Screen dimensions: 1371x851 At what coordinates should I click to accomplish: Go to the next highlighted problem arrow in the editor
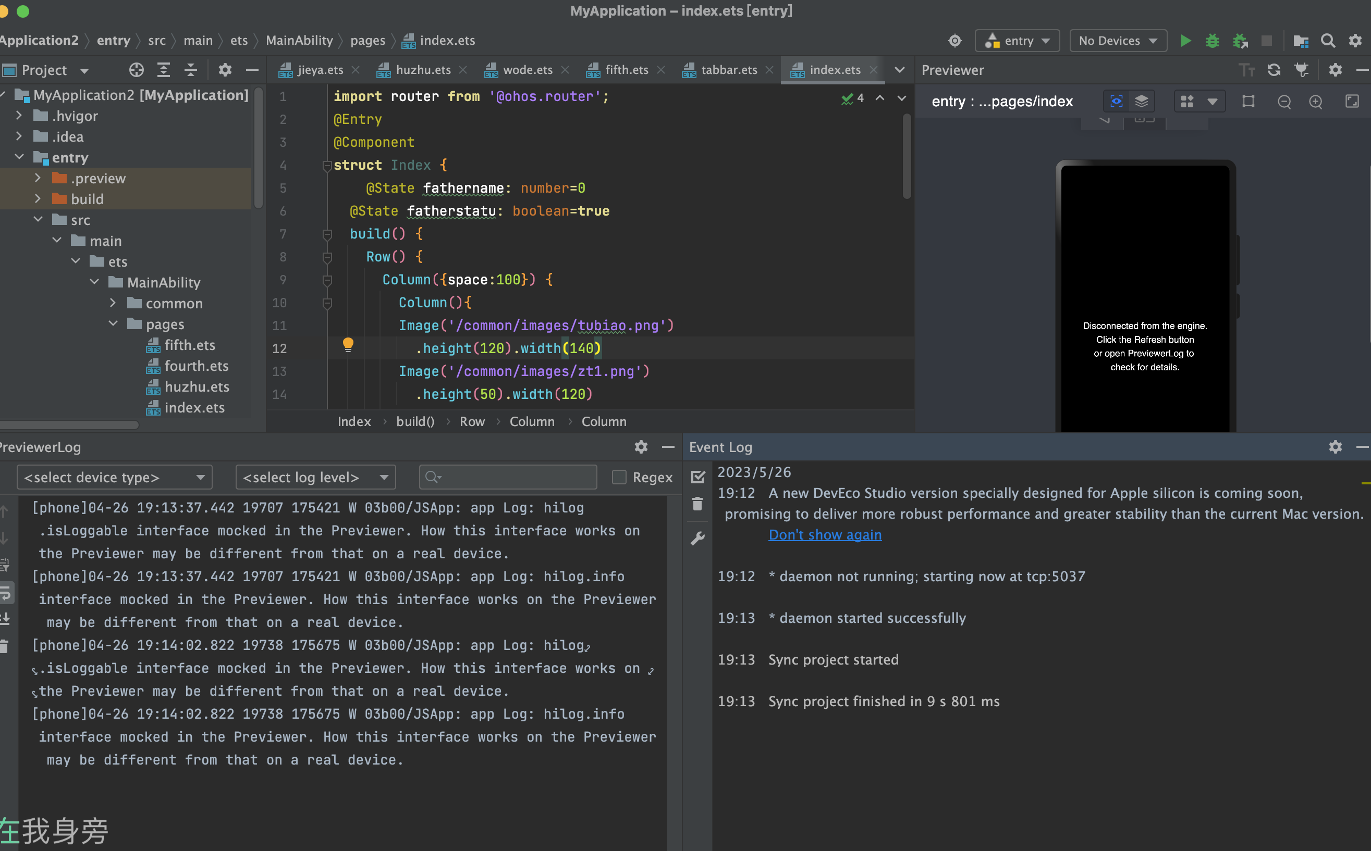902,98
